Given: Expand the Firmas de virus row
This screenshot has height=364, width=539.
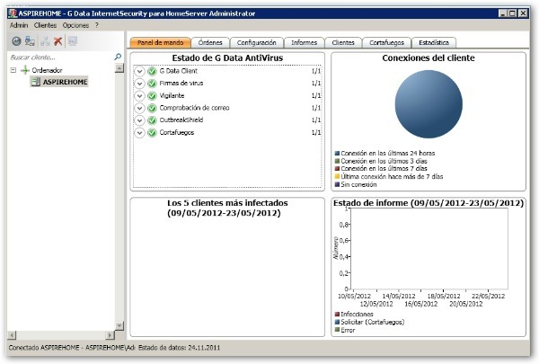Looking at the screenshot, I should pos(139,84).
